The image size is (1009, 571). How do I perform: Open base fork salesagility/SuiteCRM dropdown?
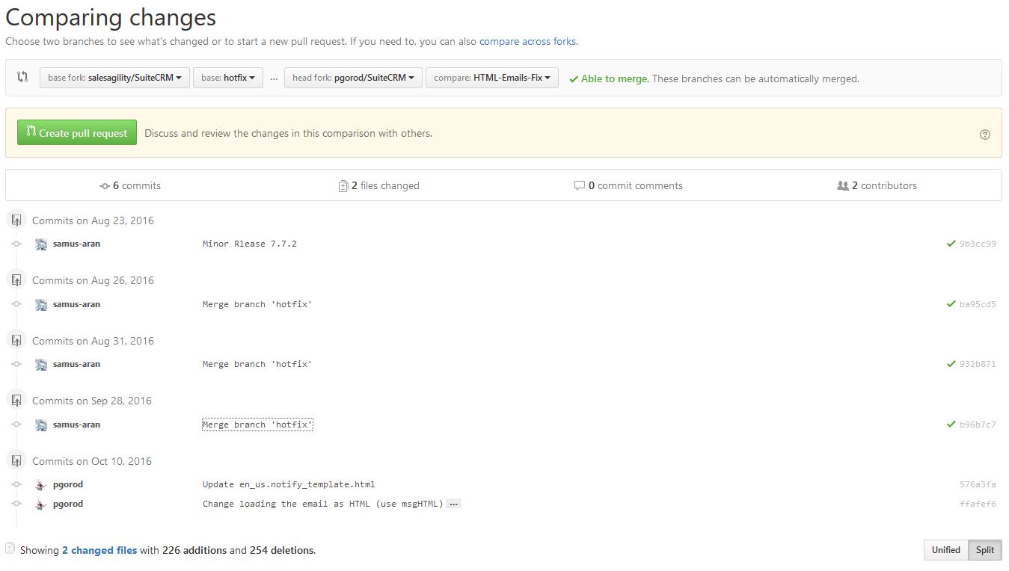tap(114, 78)
